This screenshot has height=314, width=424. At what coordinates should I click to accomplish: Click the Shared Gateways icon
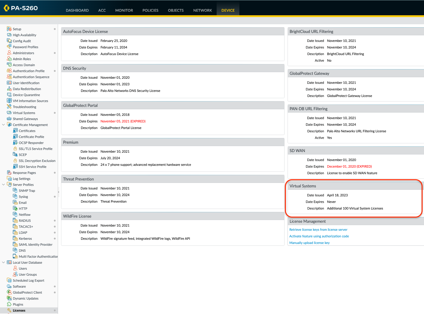(x=9, y=119)
